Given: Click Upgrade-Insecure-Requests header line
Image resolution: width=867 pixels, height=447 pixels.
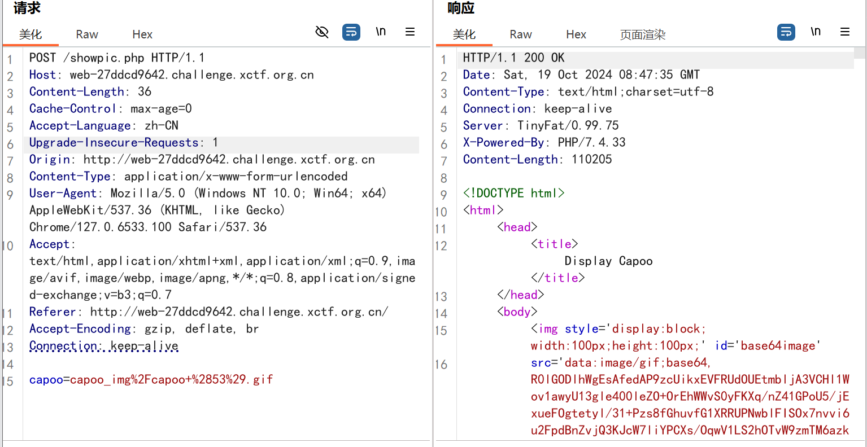Looking at the screenshot, I should [124, 142].
